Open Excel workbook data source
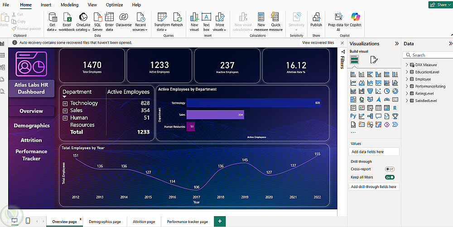 pos(67,21)
